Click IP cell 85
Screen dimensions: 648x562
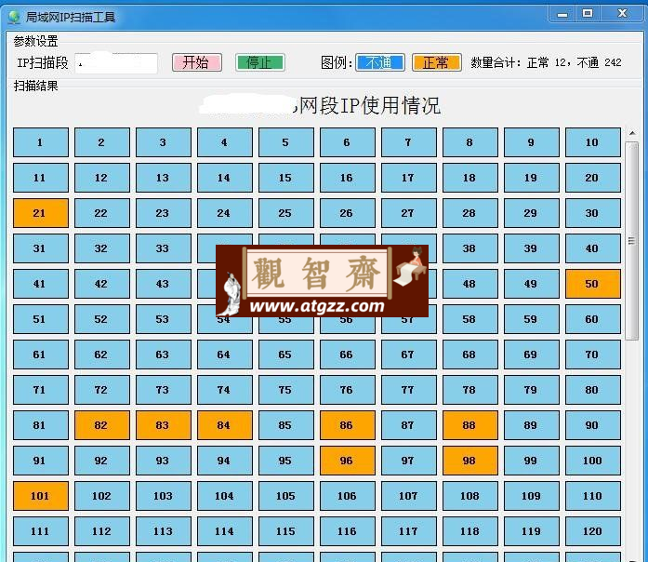pyautogui.click(x=286, y=425)
